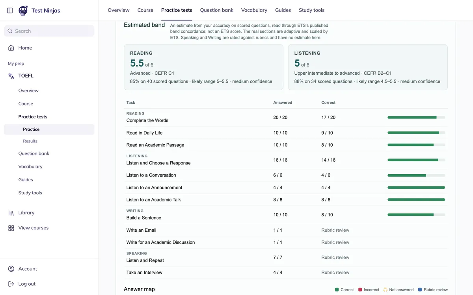Open the Study tools top tab
The height and width of the screenshot is (295, 473).
pos(312,10)
